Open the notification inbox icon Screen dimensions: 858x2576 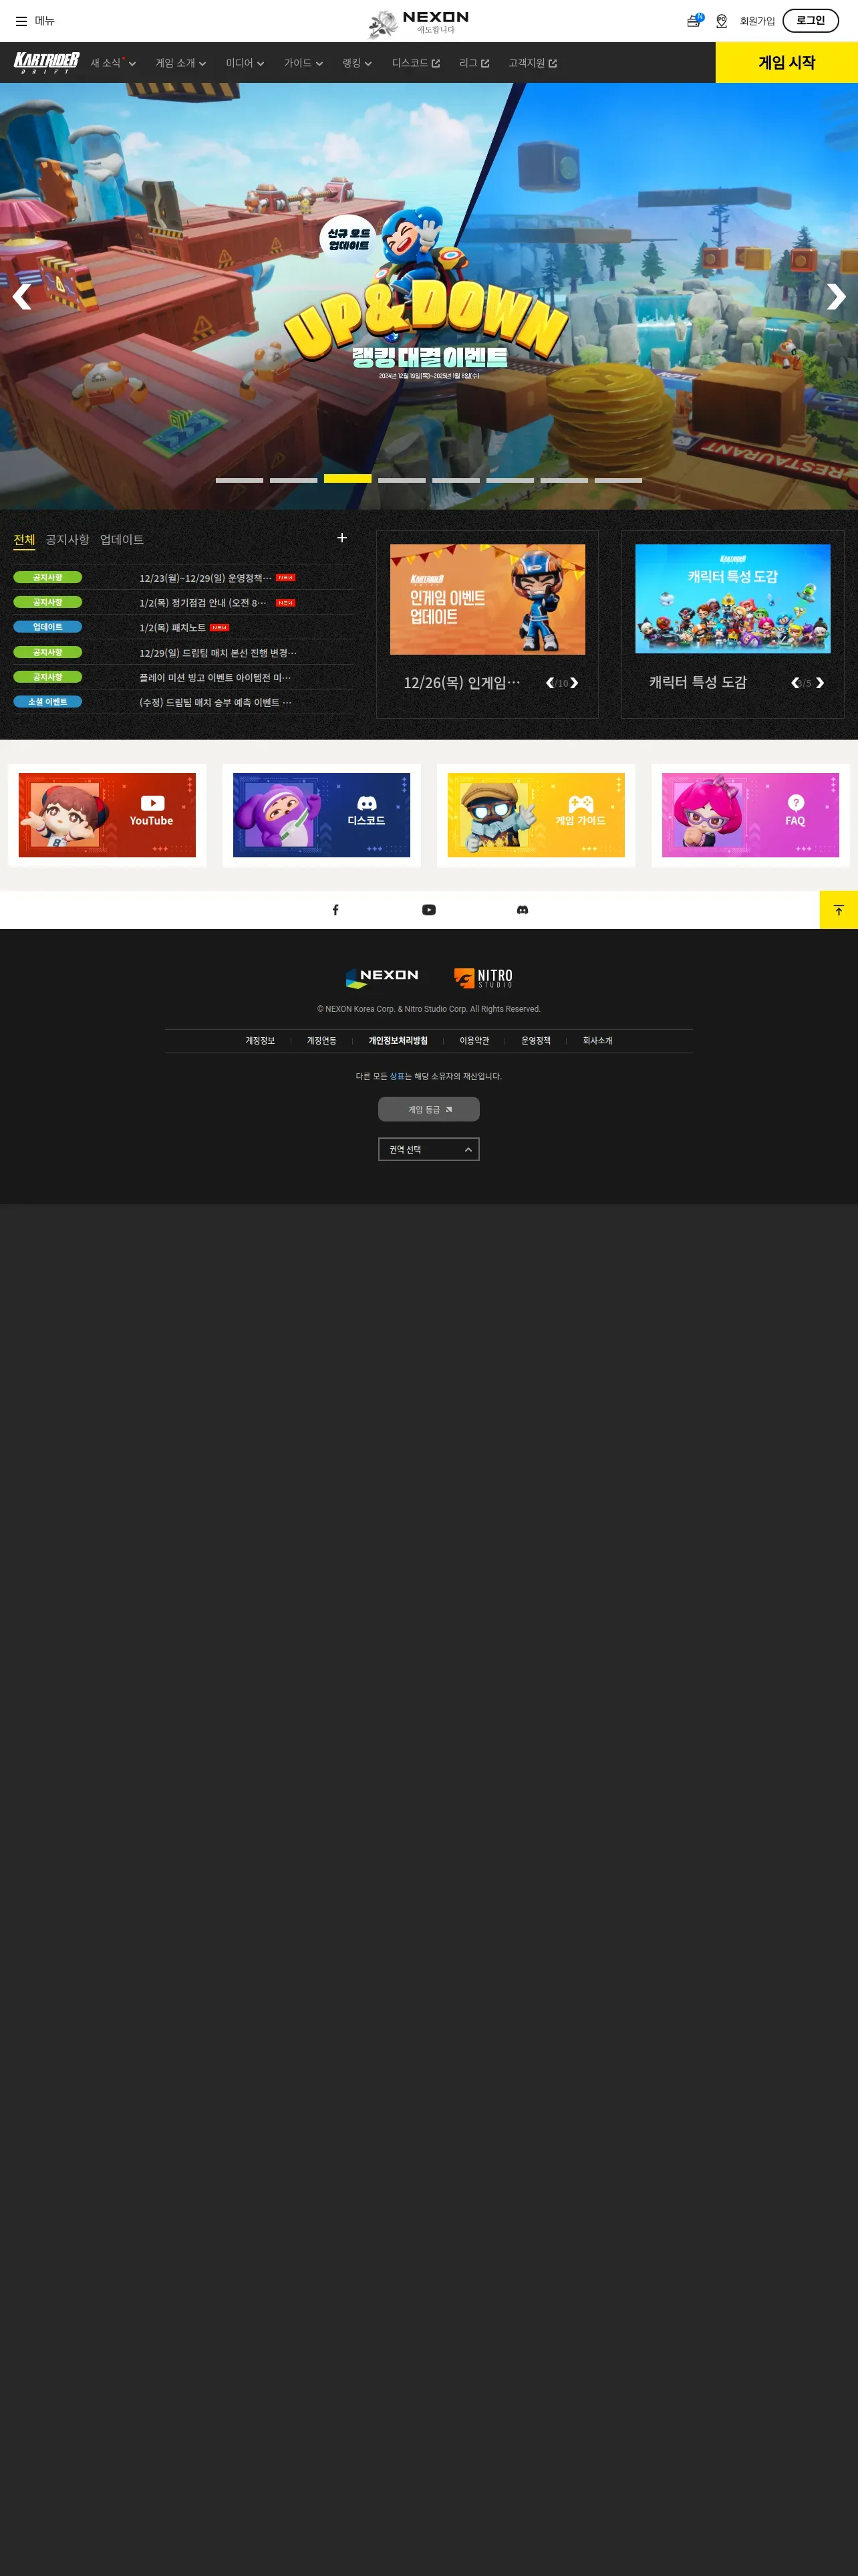coord(694,21)
